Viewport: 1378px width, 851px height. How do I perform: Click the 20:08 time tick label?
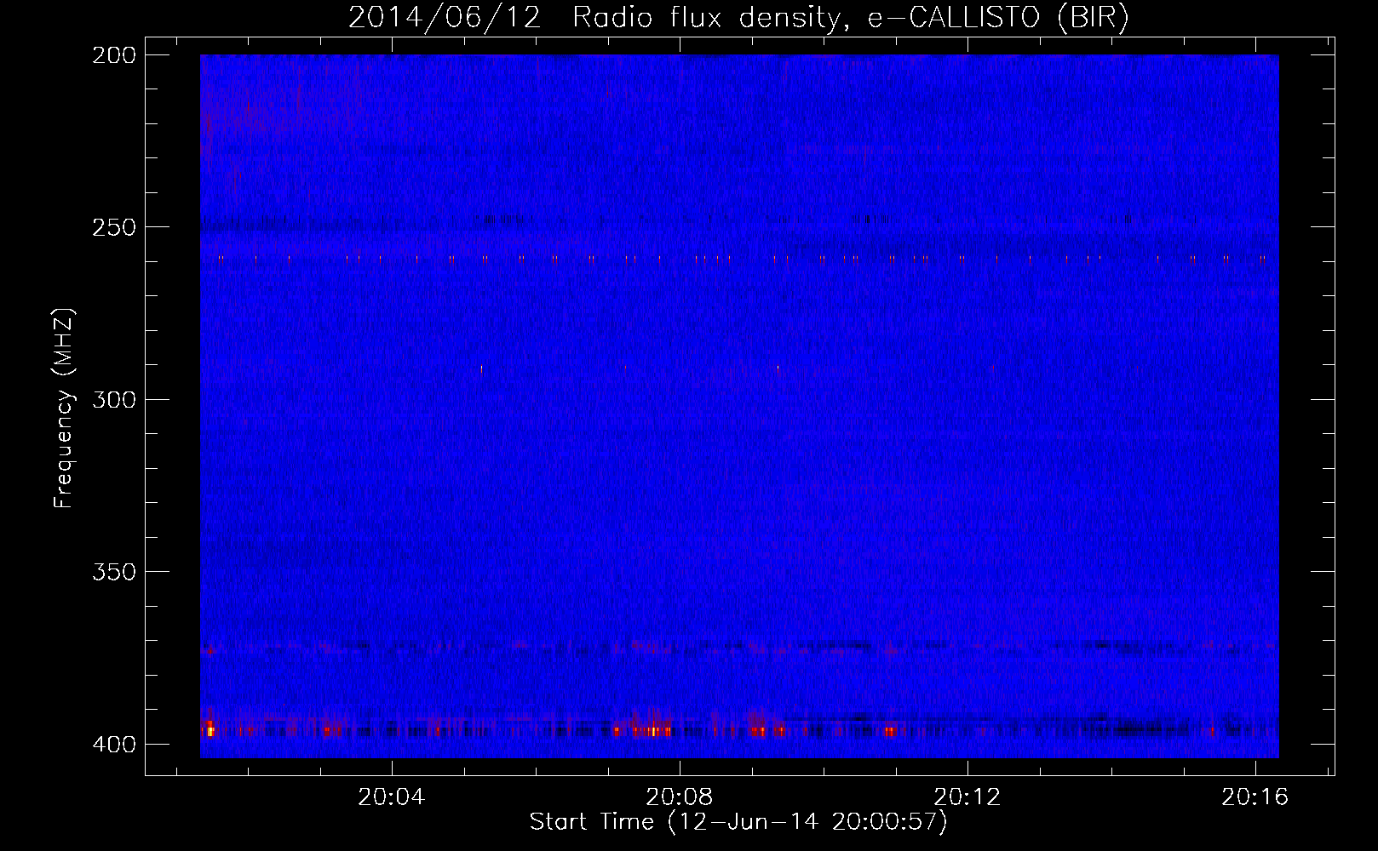click(x=680, y=797)
